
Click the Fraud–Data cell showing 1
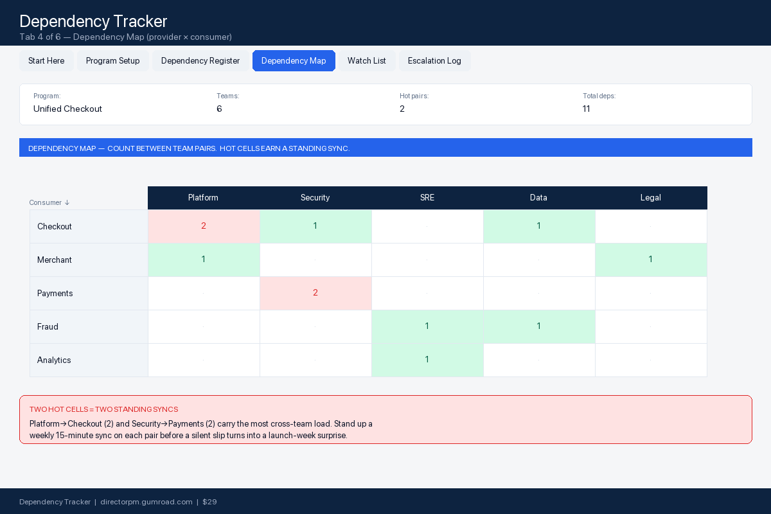539,327
